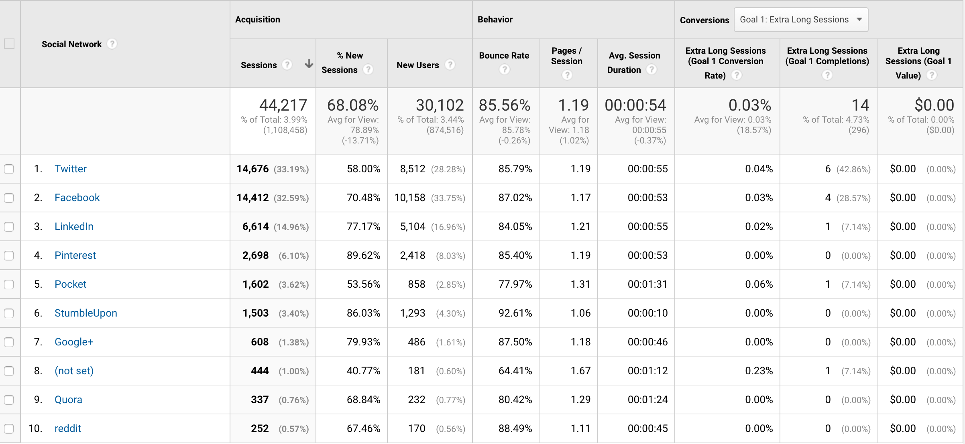Click the % New Sessions help icon
The image size is (965, 444).
pos(368,69)
